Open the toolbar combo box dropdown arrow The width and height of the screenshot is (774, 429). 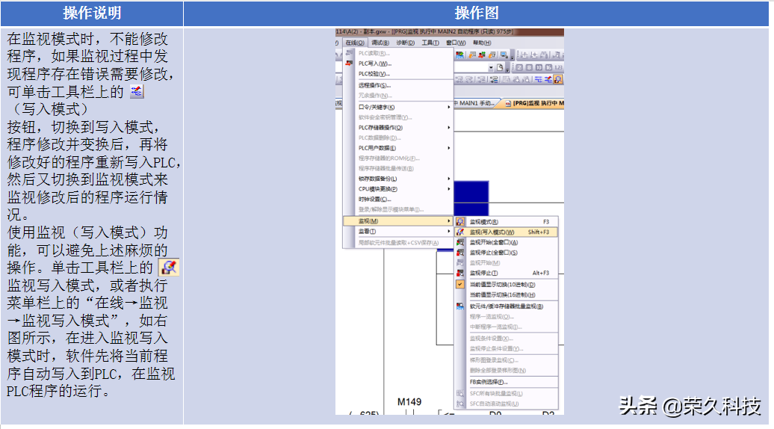[491, 67]
